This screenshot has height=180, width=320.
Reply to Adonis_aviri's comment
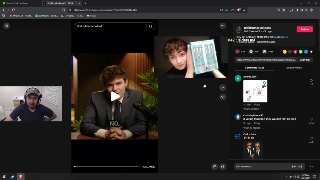point(257,104)
